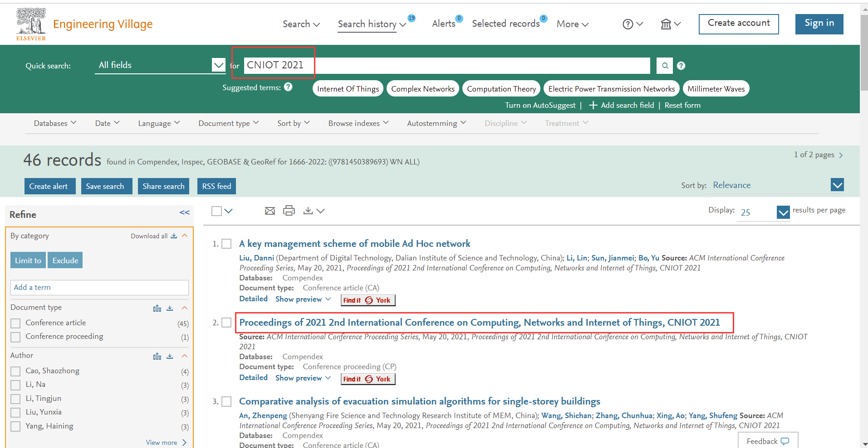The width and height of the screenshot is (868, 448).
Task: Open the All fields dropdown
Action: tap(218, 65)
